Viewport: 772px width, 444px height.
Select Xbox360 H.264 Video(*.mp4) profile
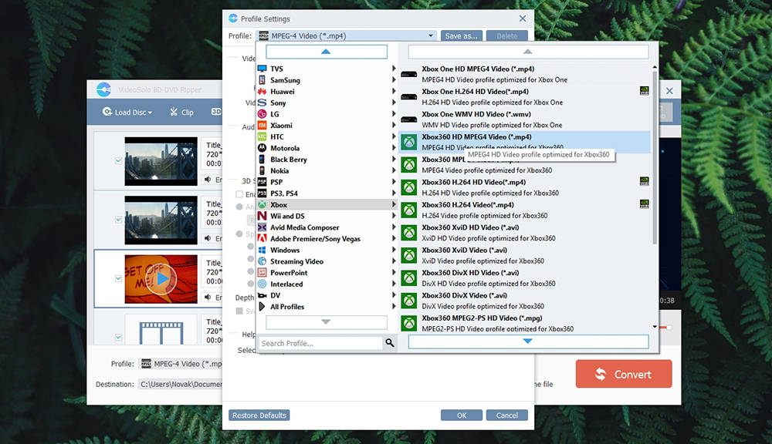pyautogui.click(x=525, y=210)
